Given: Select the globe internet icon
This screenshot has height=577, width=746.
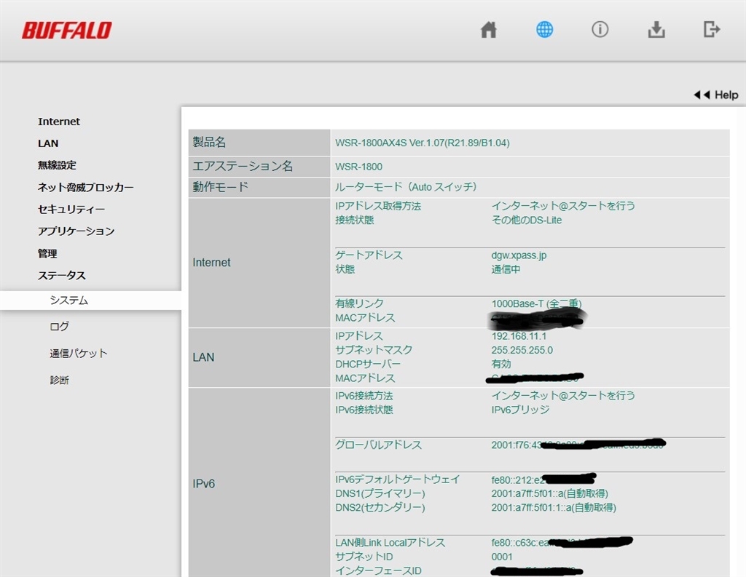Looking at the screenshot, I should click(x=544, y=29).
